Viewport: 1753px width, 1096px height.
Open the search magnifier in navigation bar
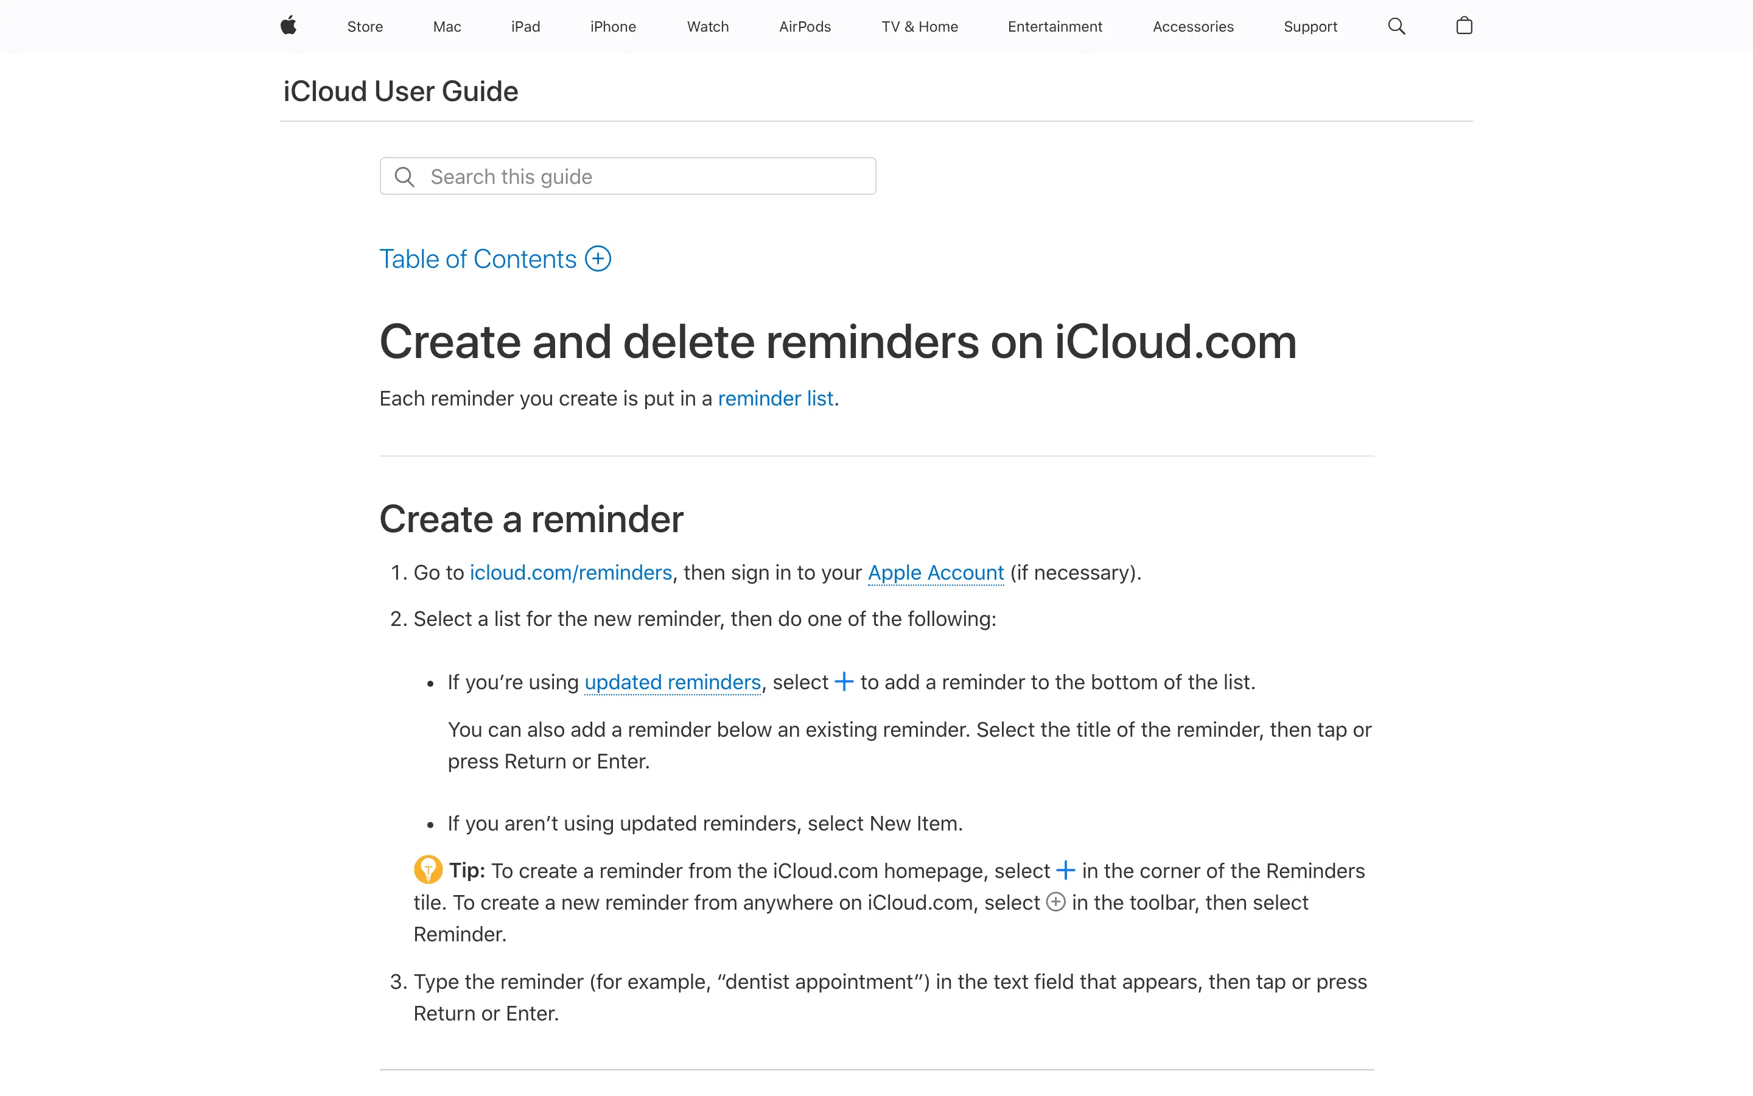(x=1396, y=27)
